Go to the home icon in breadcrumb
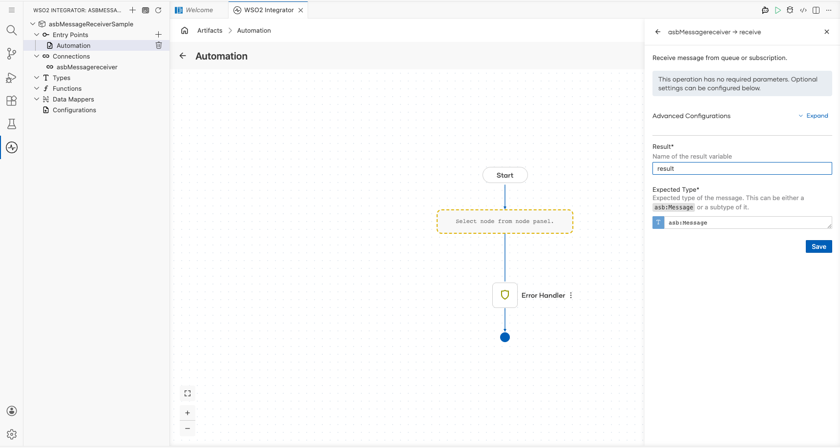Screen dimensions: 840x448 (185, 30)
